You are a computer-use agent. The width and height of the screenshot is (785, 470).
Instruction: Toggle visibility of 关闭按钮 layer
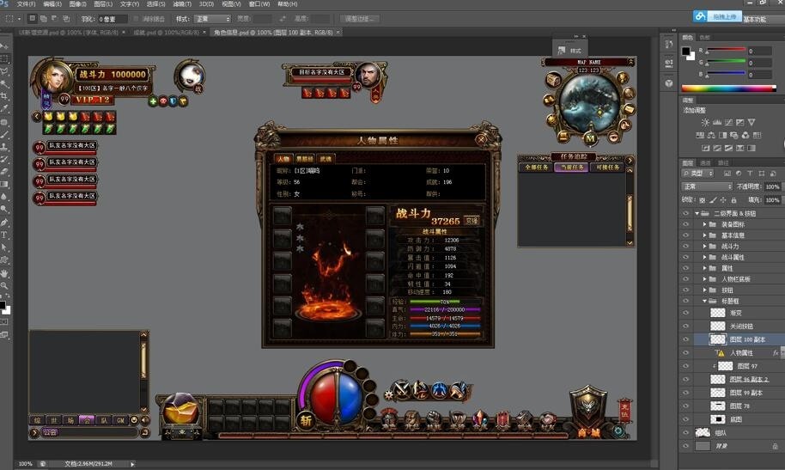pos(686,327)
